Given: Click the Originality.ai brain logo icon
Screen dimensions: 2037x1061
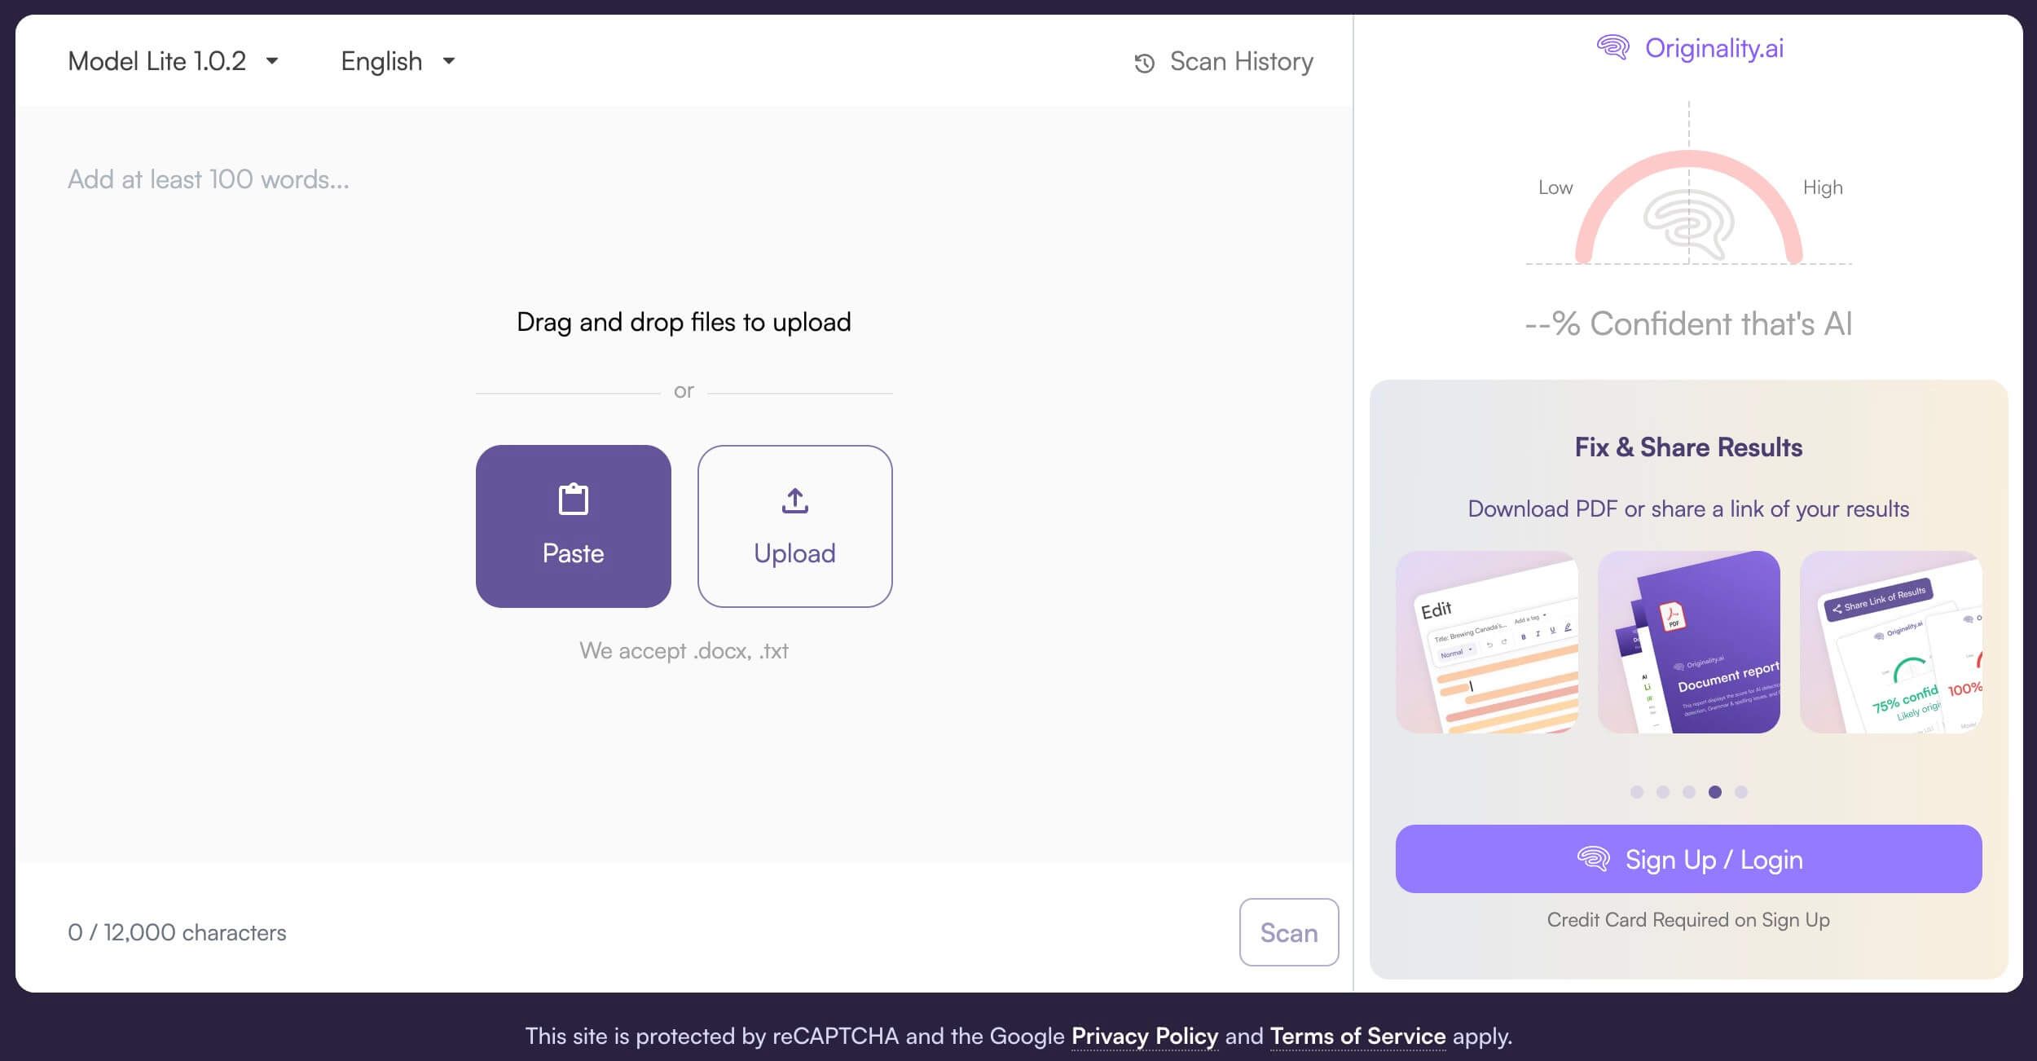Looking at the screenshot, I should tap(1612, 48).
